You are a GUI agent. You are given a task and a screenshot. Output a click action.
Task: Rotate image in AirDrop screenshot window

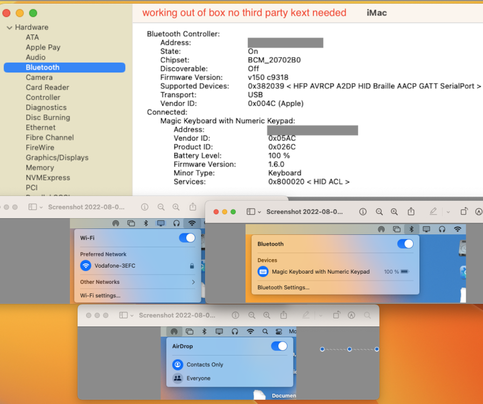pyautogui.click(x=337, y=315)
